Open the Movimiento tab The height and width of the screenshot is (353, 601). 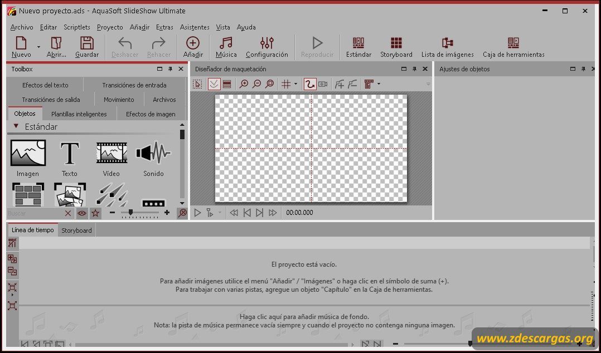119,100
